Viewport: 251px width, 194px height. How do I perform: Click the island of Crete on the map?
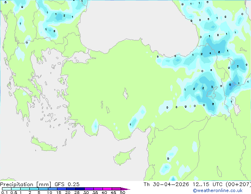(44, 145)
